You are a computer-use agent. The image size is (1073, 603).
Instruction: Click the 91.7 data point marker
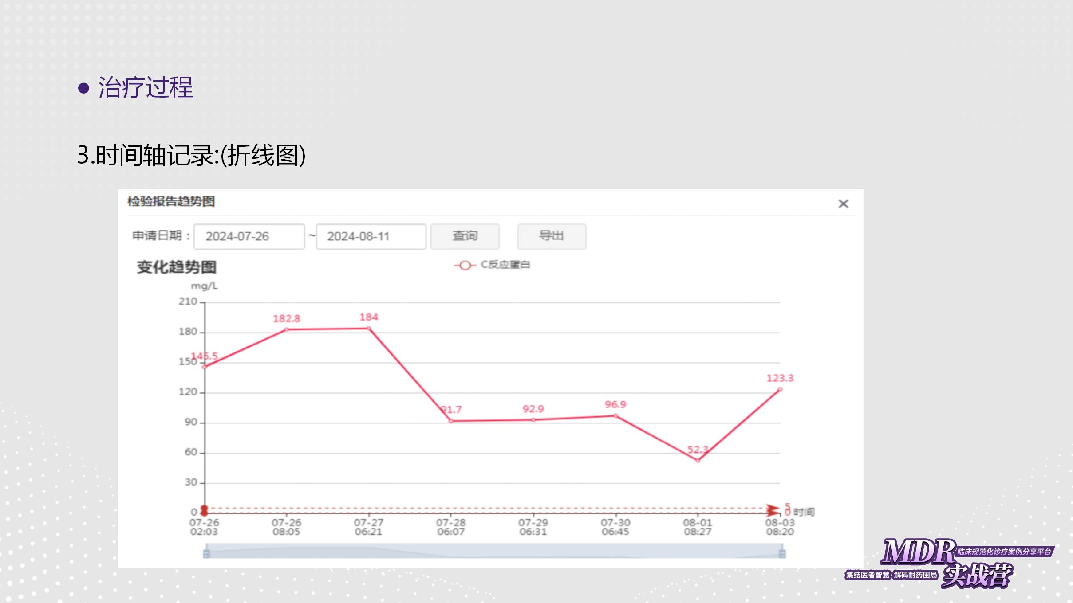(451, 421)
